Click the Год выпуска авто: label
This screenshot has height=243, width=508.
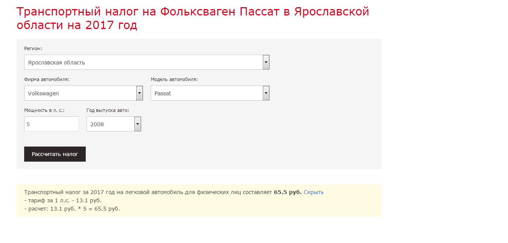[108, 110]
